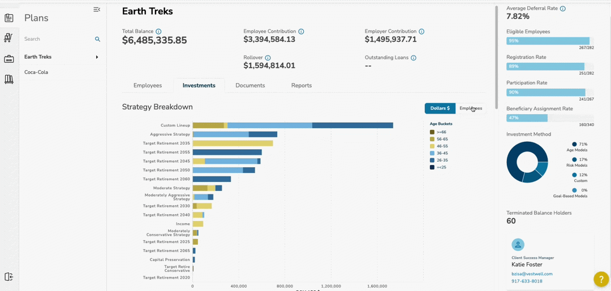The height and width of the screenshot is (291, 611).
Task: Click the Strategy Breakdown heading
Action: [x=157, y=107]
